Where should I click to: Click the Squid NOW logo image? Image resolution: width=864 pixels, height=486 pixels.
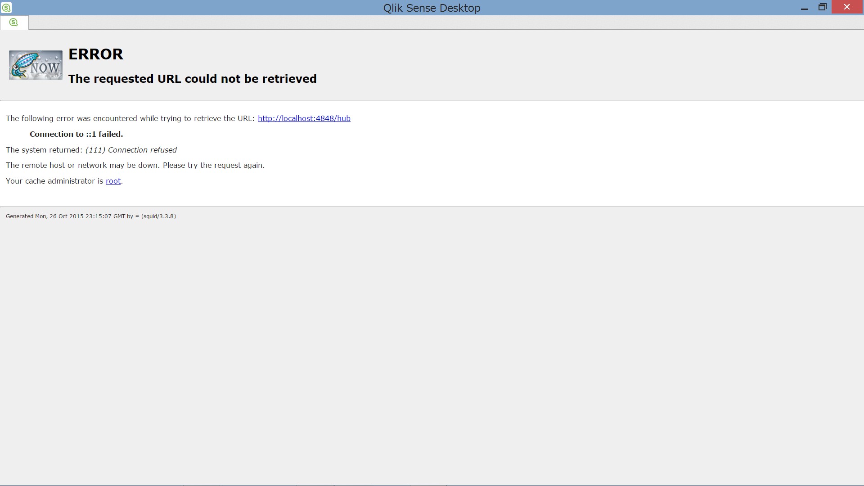[x=36, y=65]
